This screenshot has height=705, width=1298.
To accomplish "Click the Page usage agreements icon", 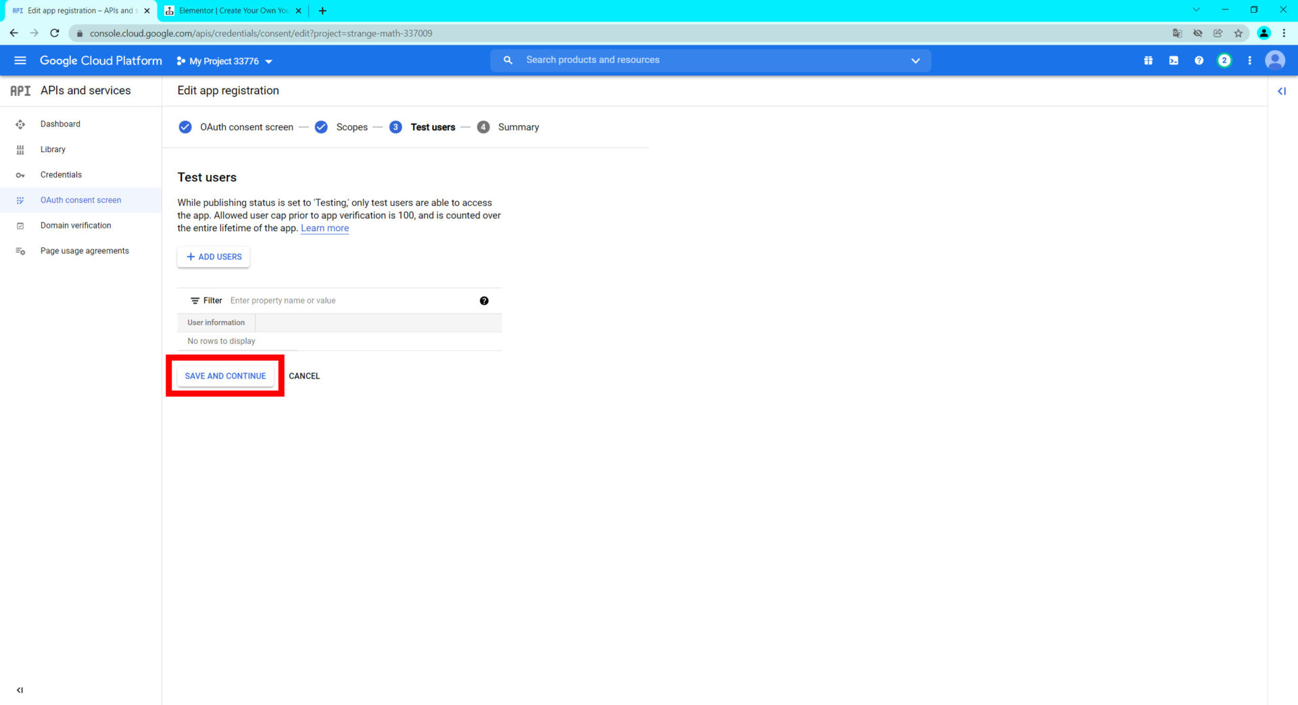I will pyautogui.click(x=20, y=251).
